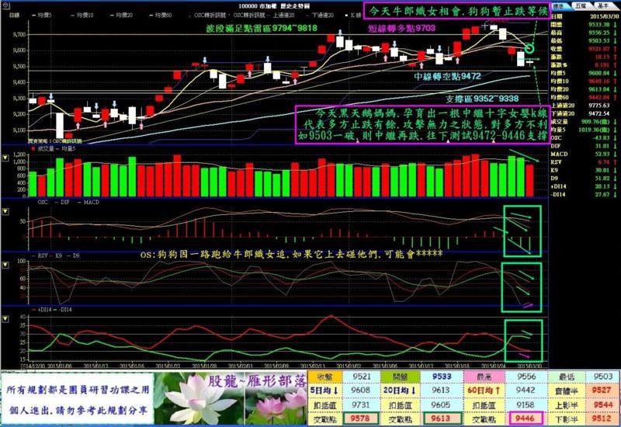Click the green circle marker on the chart
Image resolution: width=621 pixels, height=427 pixels.
click(x=530, y=49)
